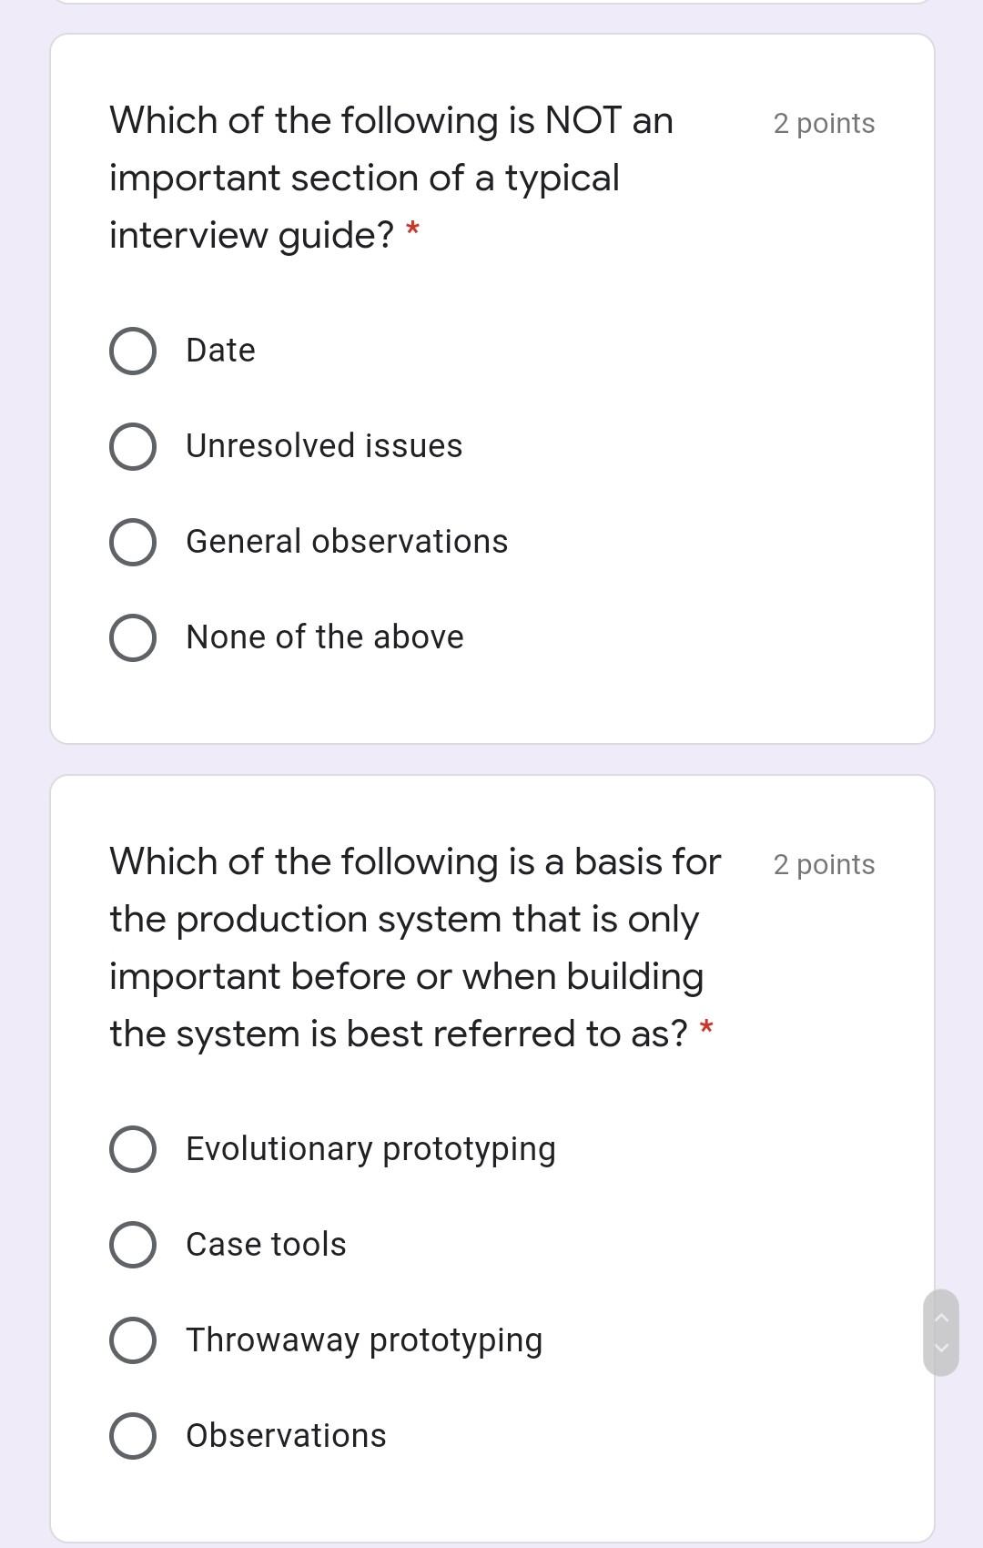Click the 2 points label on second question

[x=823, y=865]
